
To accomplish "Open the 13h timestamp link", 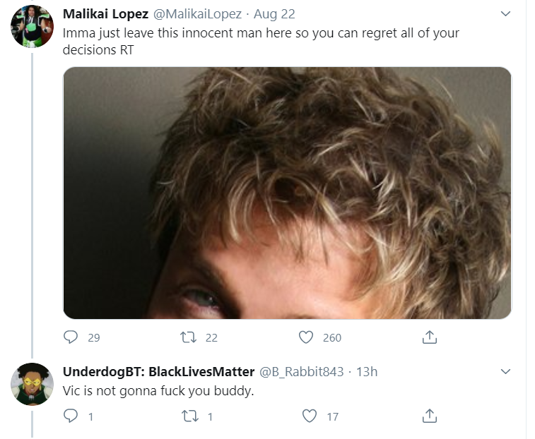I will tap(367, 371).
